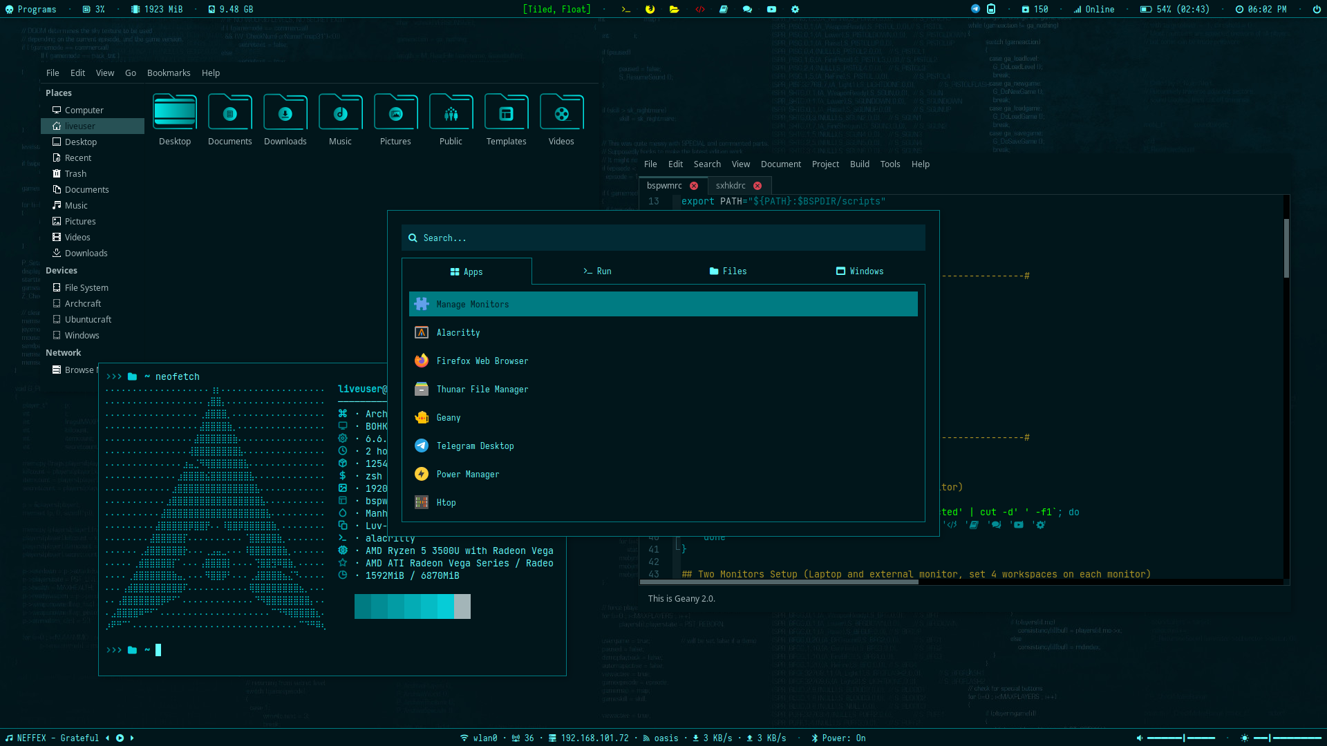Toggle Bluetooth power status

point(838,738)
